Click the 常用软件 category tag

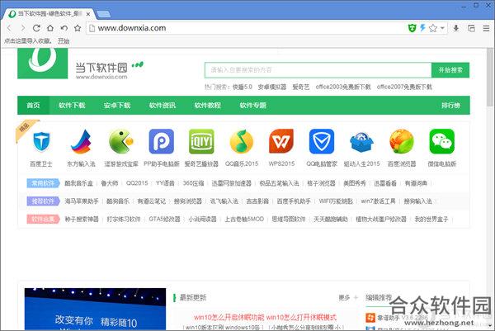click(43, 183)
